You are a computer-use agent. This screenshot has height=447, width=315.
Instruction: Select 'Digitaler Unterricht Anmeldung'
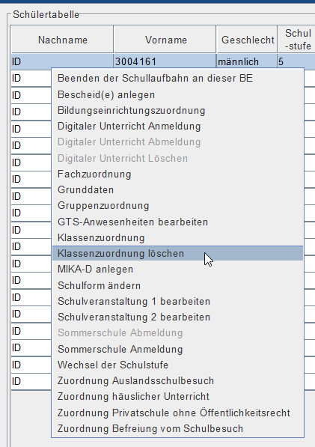pyautogui.click(x=177, y=127)
